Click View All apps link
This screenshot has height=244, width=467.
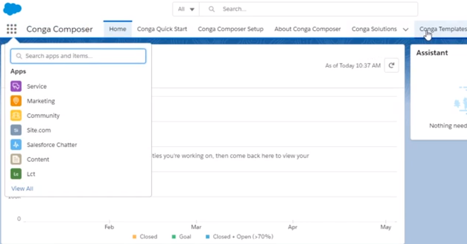[22, 188]
